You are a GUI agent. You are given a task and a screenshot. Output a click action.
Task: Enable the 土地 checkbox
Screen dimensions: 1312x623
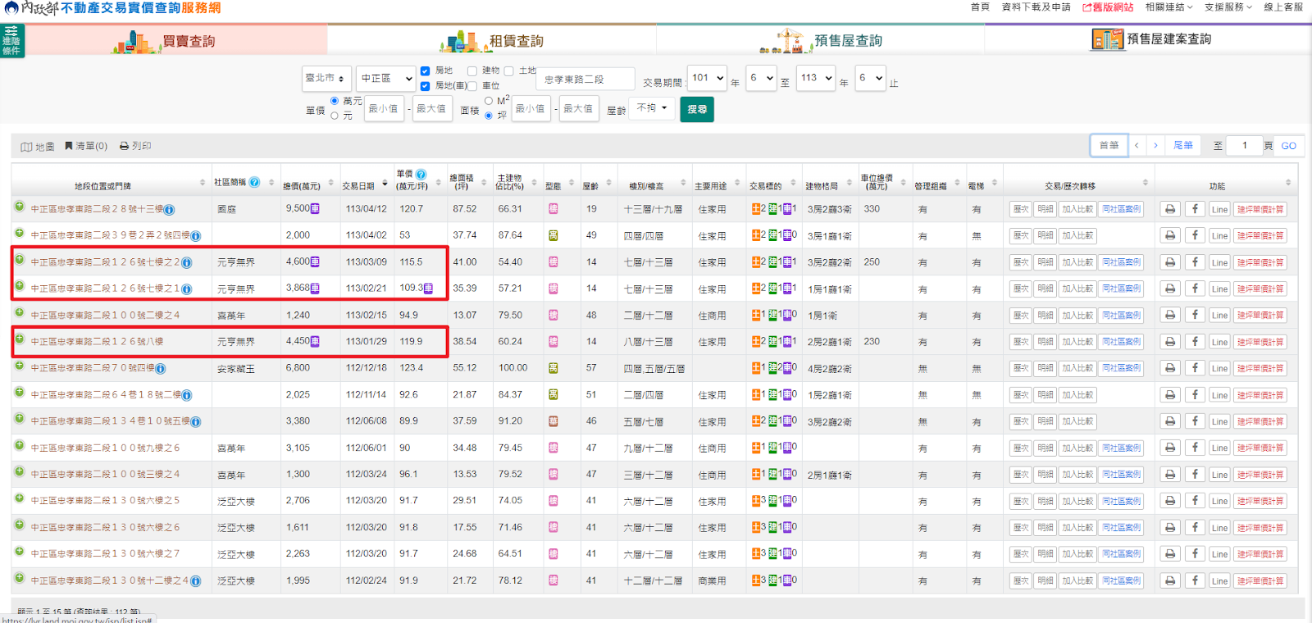[x=508, y=71]
